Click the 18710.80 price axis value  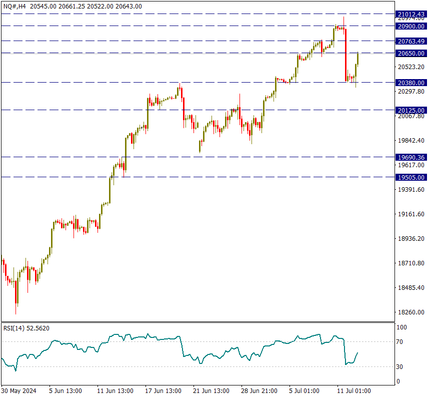(x=411, y=263)
